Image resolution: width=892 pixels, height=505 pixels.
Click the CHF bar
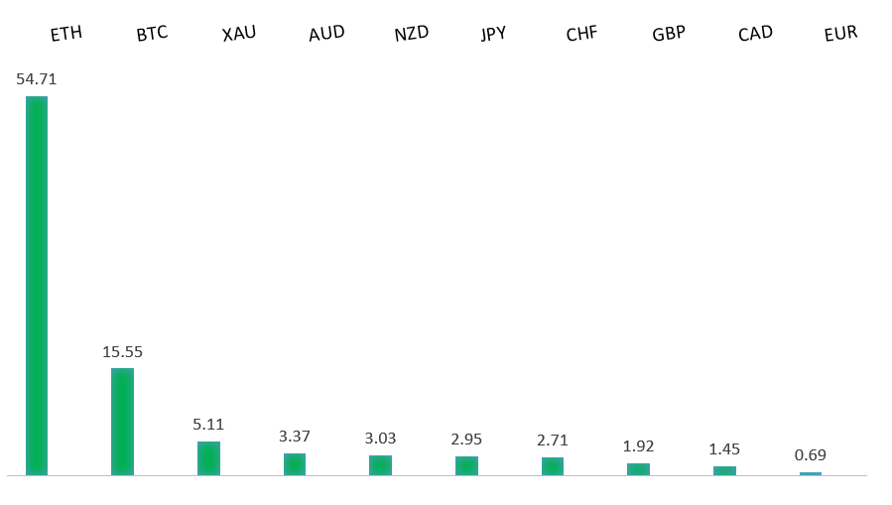tap(553, 466)
